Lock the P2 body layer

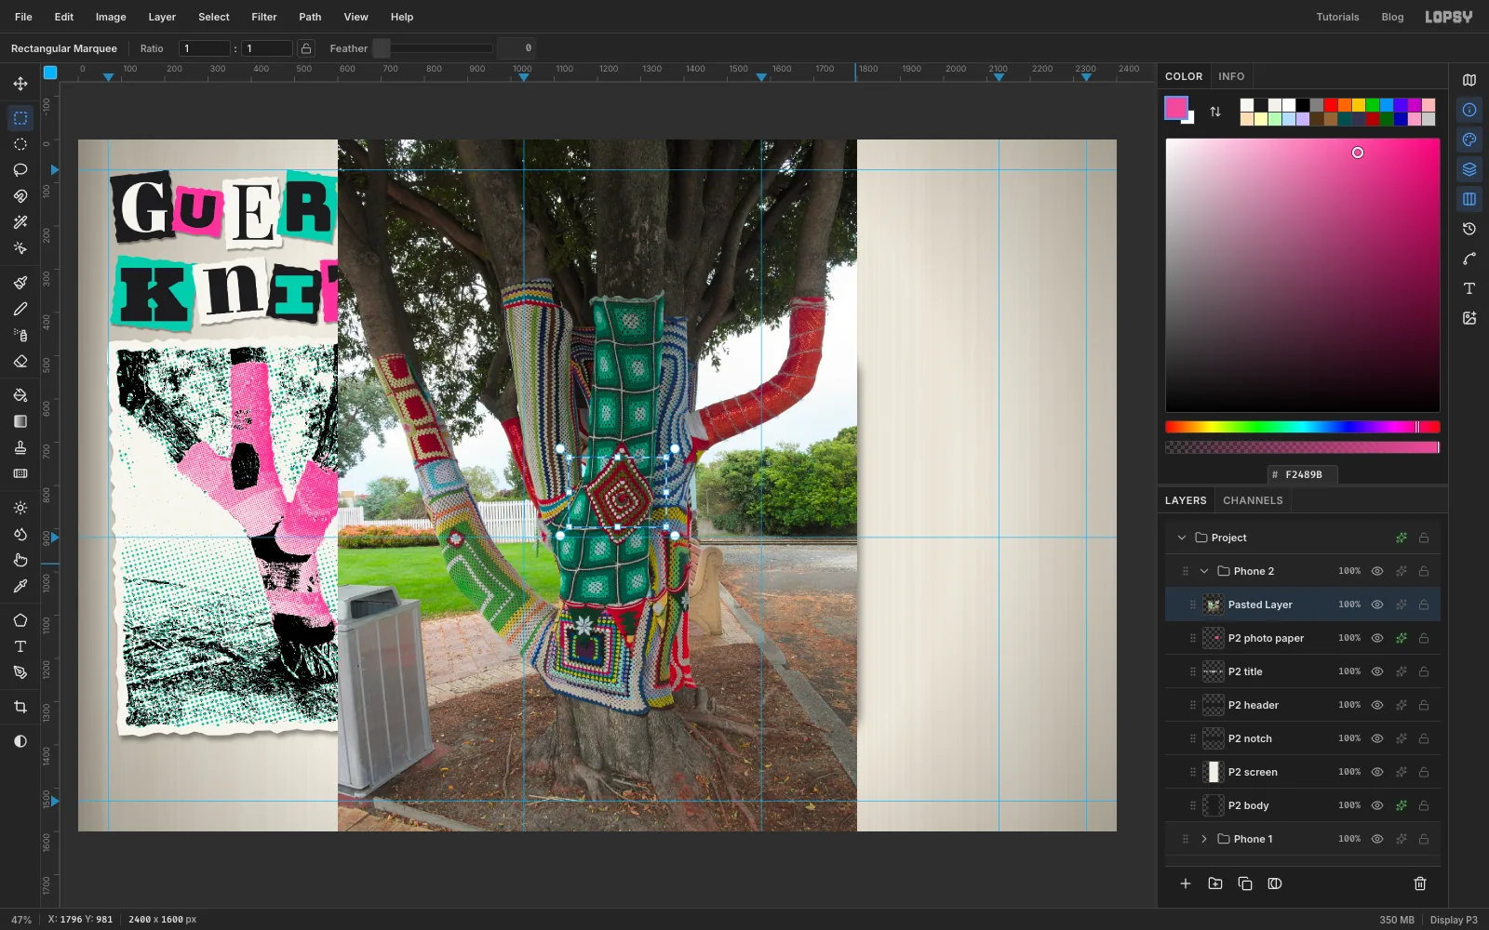(1424, 805)
